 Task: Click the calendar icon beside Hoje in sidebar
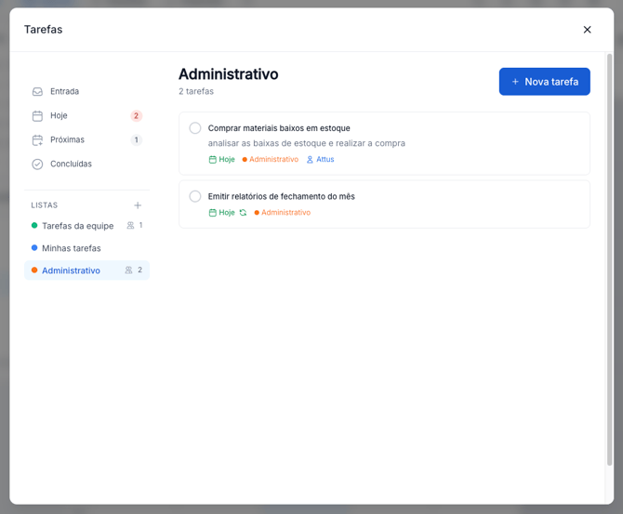37,116
